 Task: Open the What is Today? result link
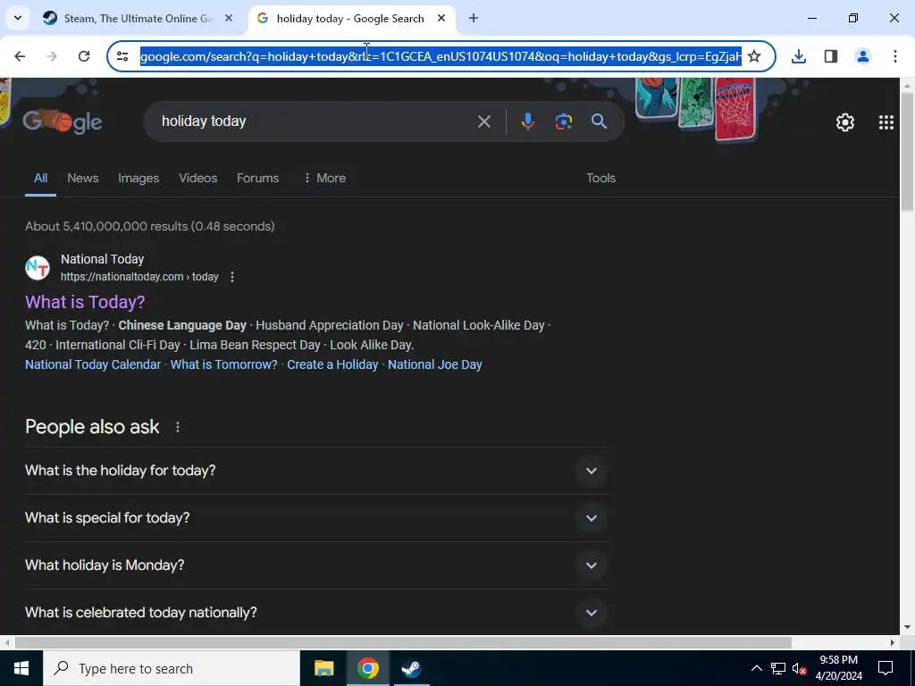(85, 302)
